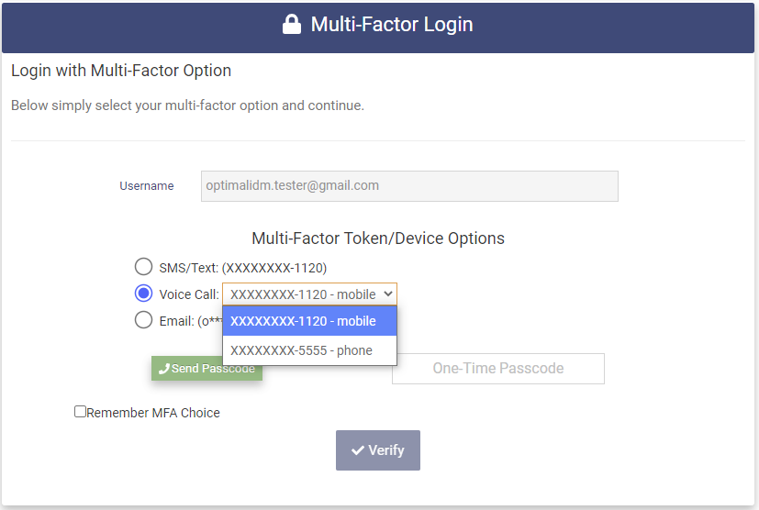Click the phone icon on Send Passcode

164,369
